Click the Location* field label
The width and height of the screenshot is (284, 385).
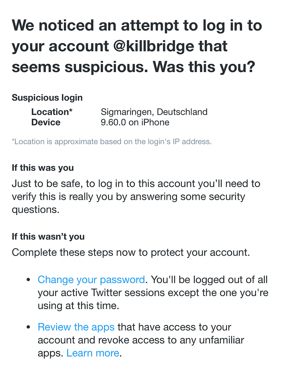tap(52, 112)
